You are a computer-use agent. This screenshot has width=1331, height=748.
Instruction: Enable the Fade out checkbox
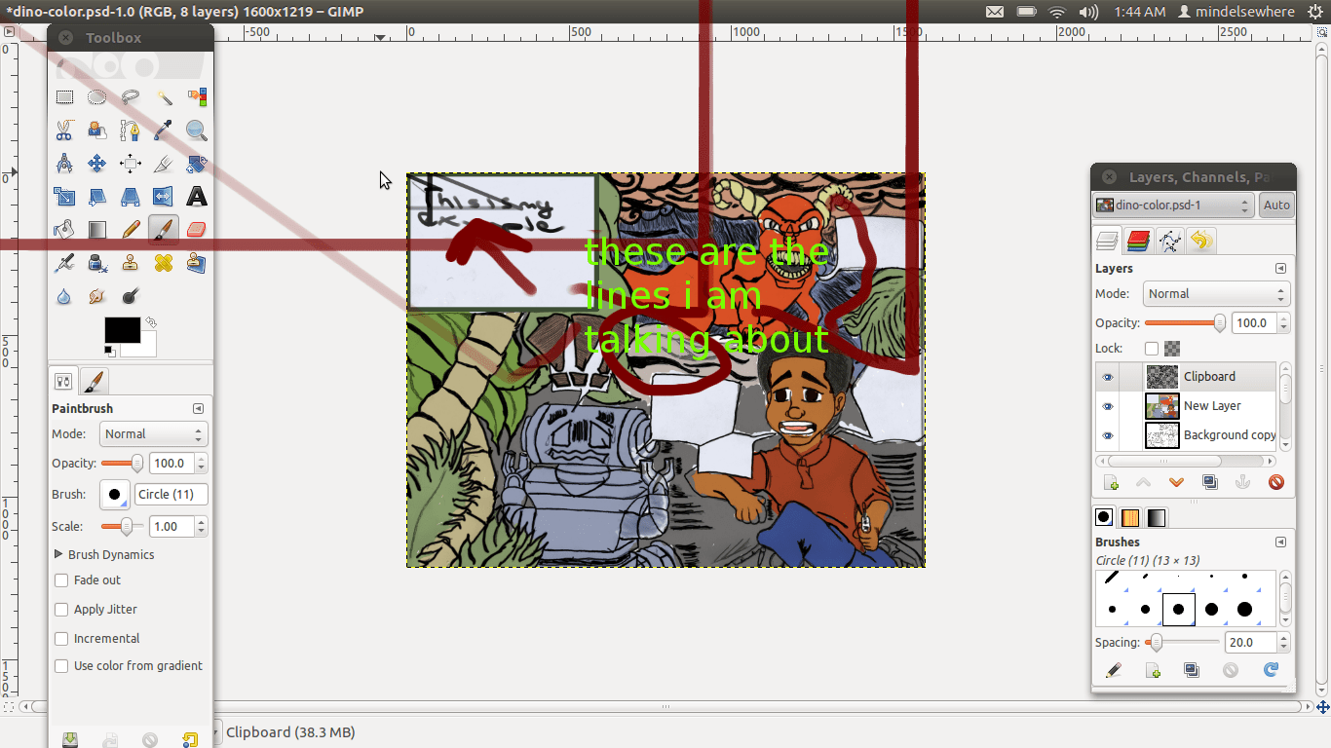pos(61,580)
